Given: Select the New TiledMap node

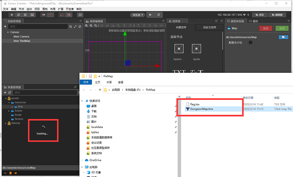Looking at the screenshot, I should 22,41.
